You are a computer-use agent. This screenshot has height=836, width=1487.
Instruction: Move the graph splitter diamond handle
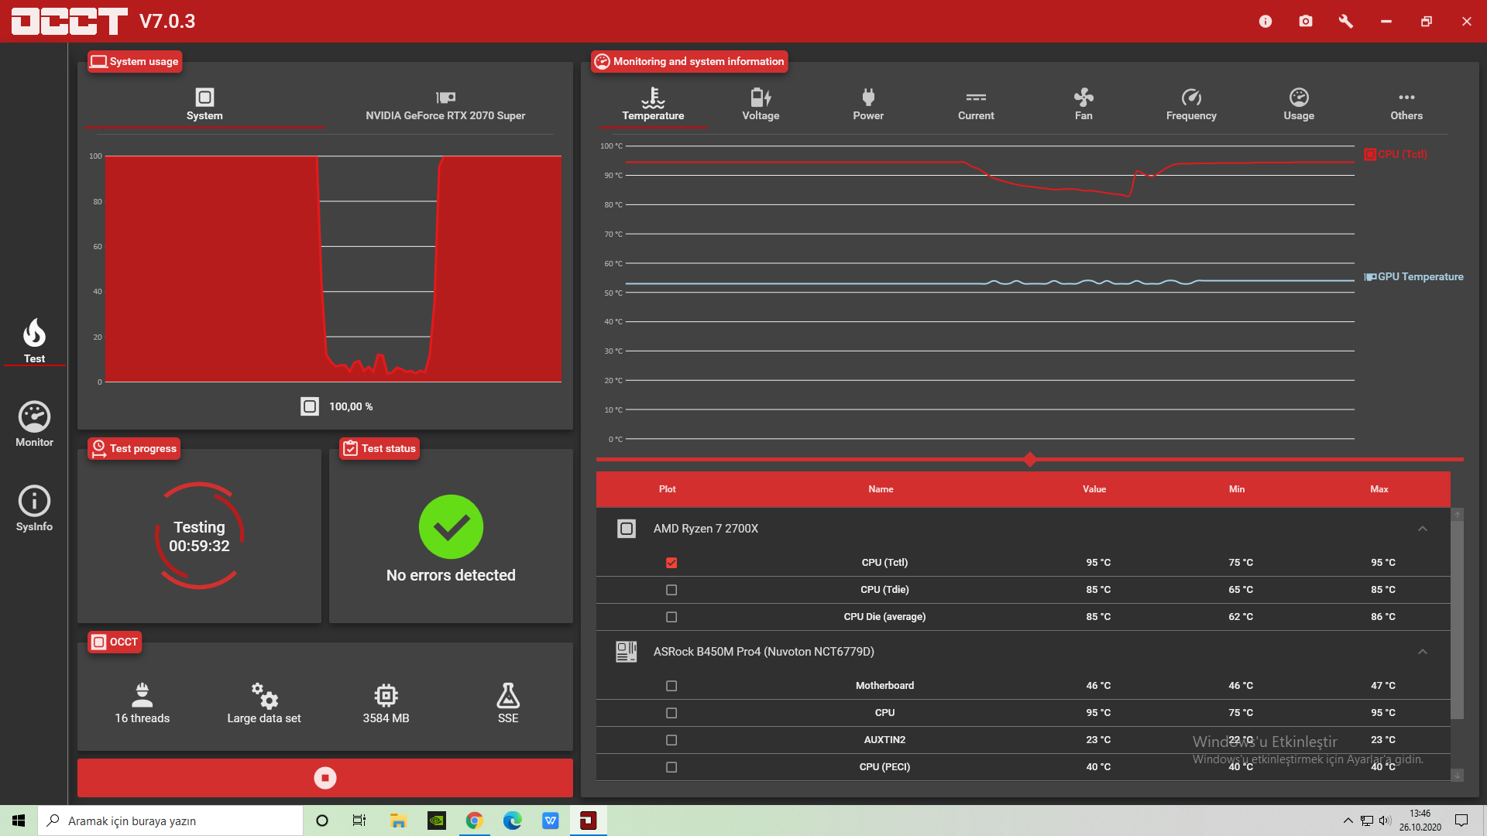point(1030,460)
